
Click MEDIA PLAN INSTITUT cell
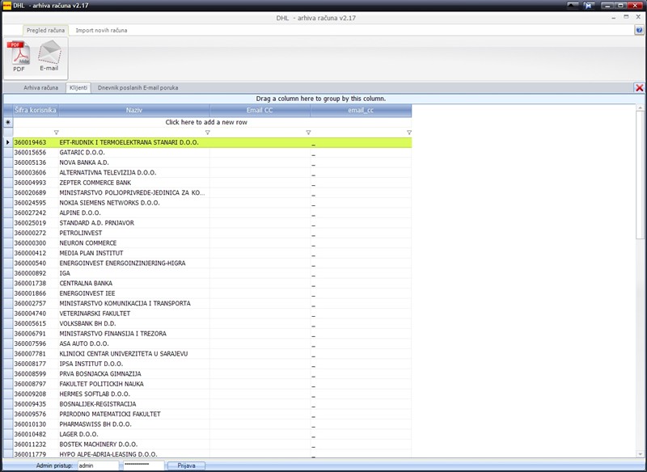[134, 253]
